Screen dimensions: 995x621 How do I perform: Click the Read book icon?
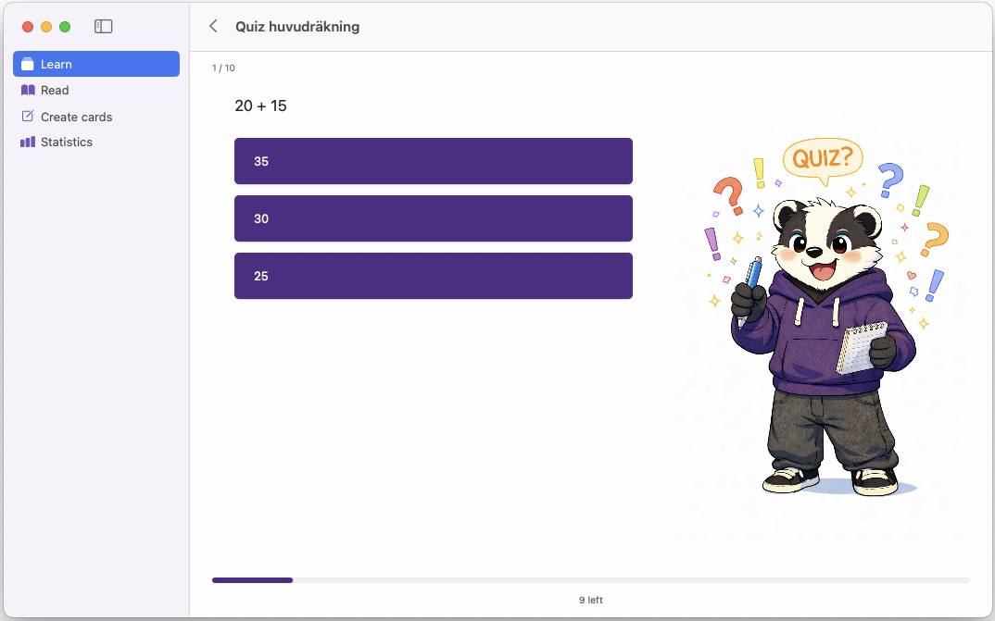click(x=28, y=90)
